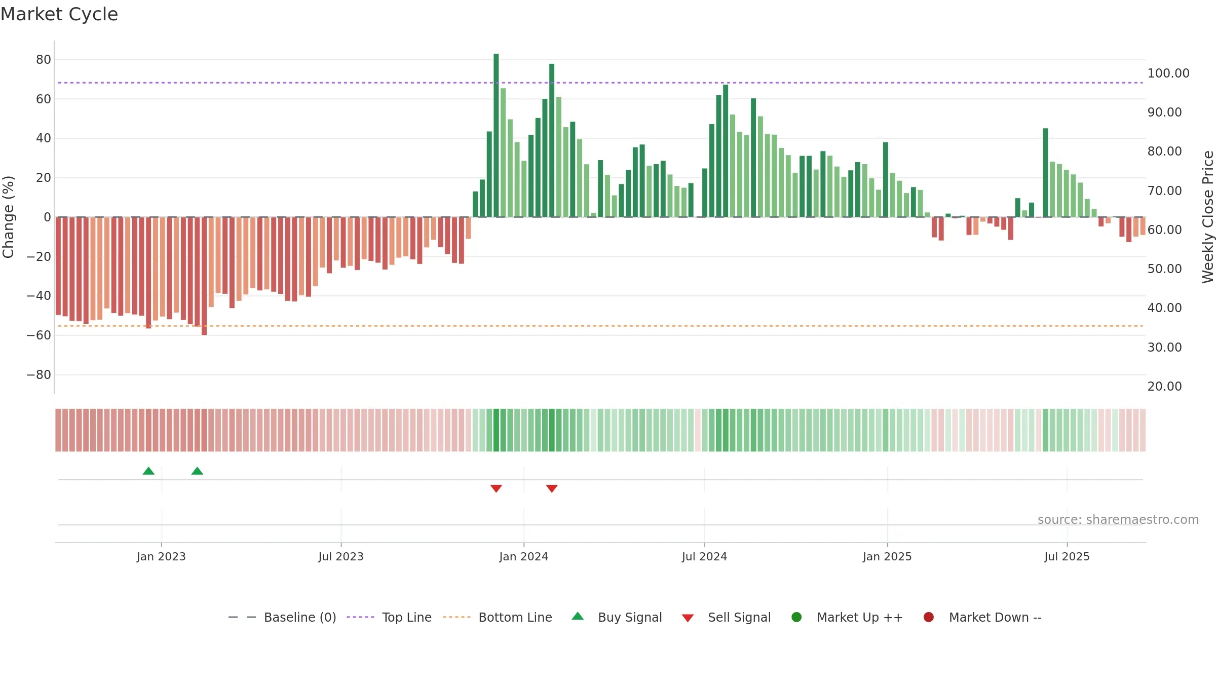The width and height of the screenshot is (1216, 684).
Task: Click the Jan 2025 axis label
Action: point(887,556)
